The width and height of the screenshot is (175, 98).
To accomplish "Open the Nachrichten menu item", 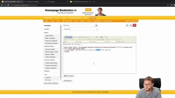I will point(67,21).
